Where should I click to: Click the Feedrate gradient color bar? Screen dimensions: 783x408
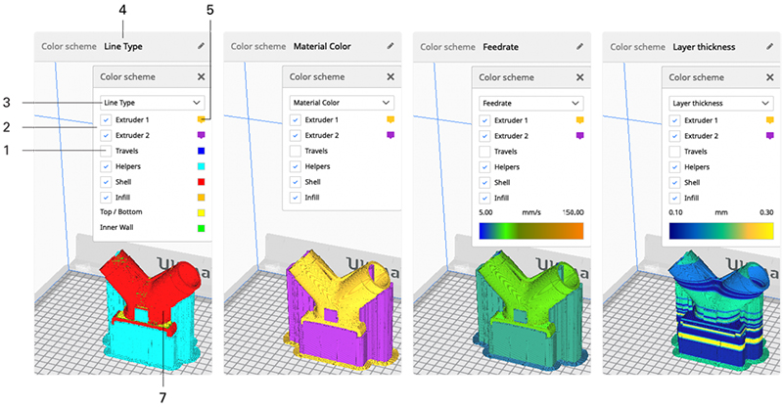[530, 231]
